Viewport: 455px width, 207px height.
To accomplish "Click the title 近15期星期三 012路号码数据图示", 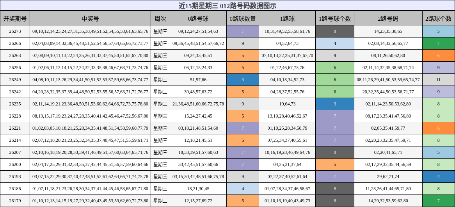I will pyautogui.click(x=227, y=5).
